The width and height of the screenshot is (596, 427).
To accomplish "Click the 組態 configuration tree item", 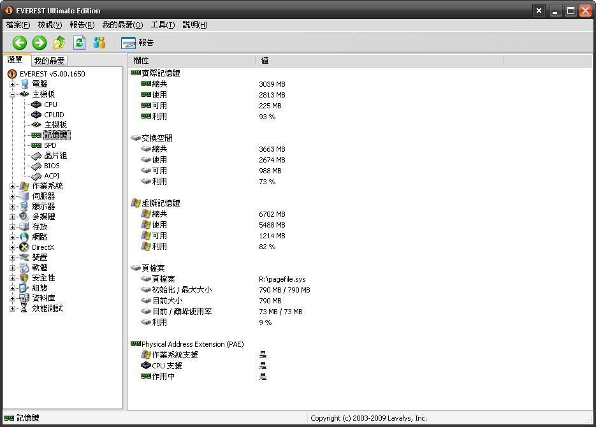I will (x=40, y=288).
